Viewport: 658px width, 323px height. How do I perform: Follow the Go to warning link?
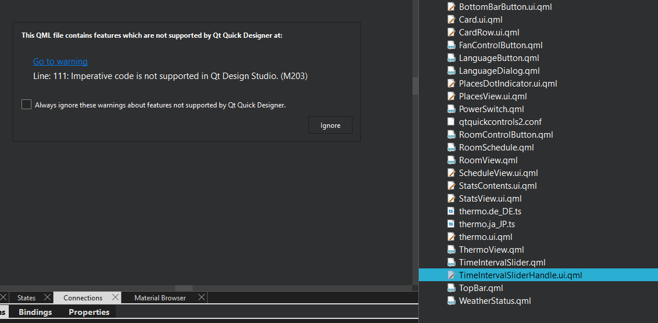point(60,62)
